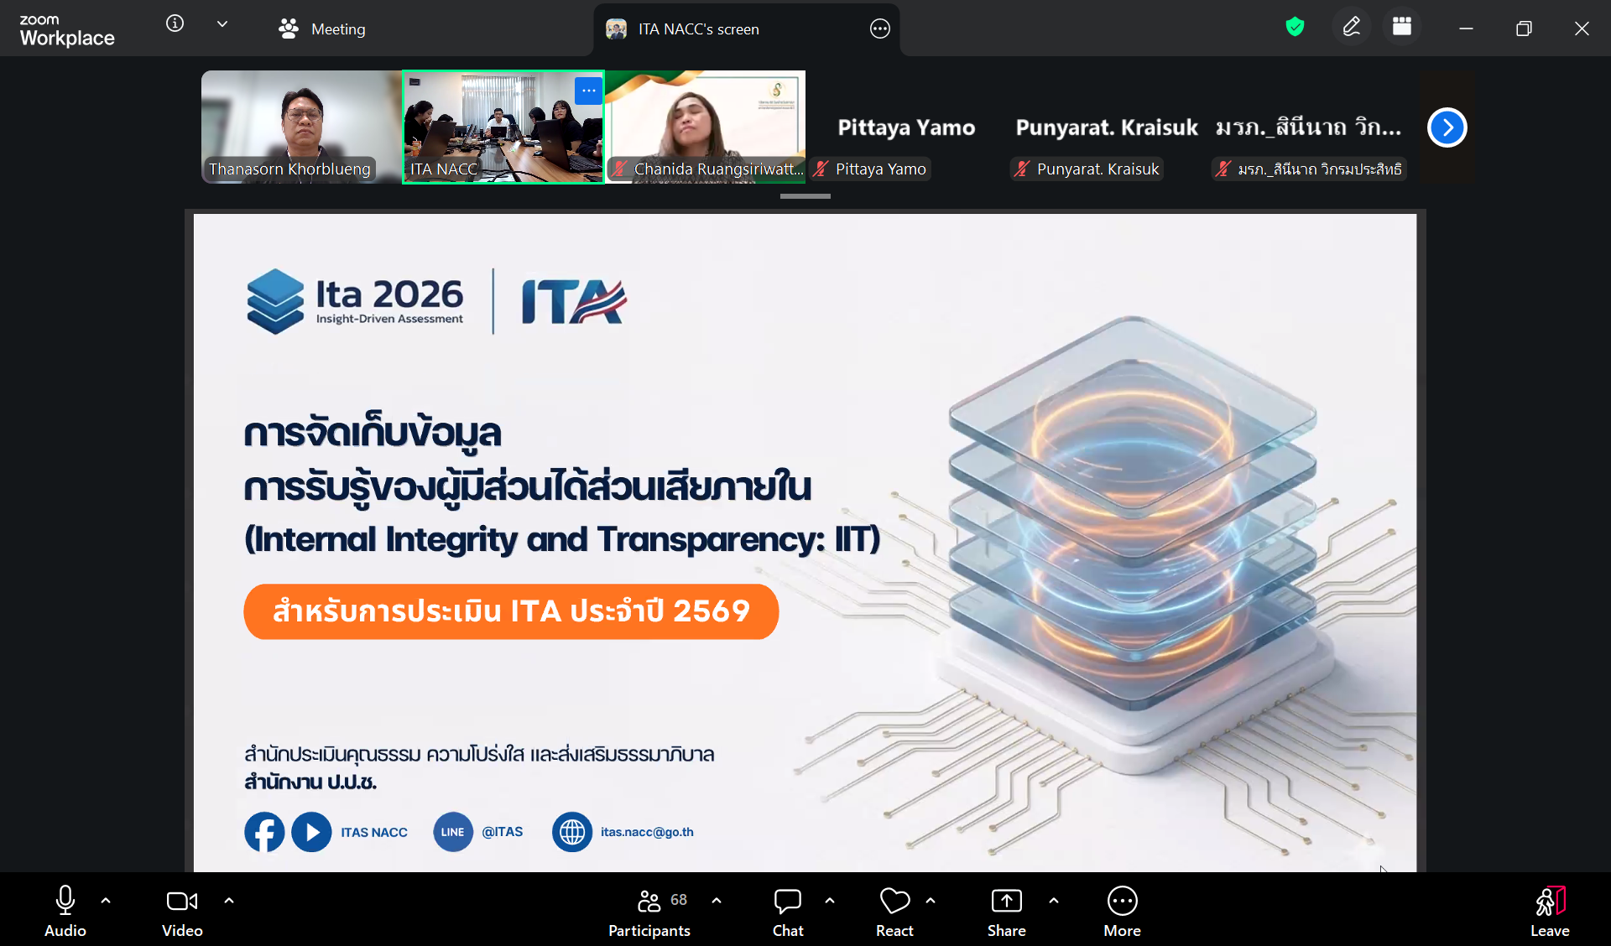Expand audio options caret
Screen dimensions: 1611x946
[106, 901]
